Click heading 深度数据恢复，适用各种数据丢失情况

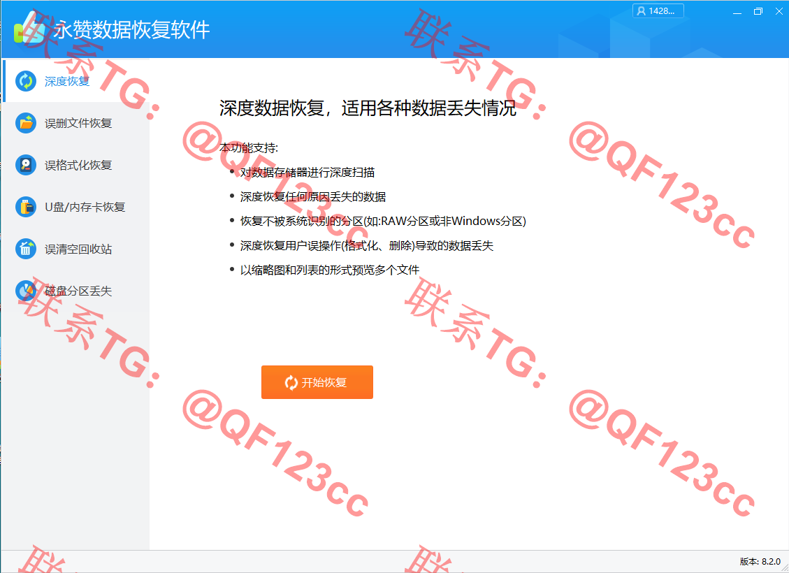pyautogui.click(x=368, y=108)
